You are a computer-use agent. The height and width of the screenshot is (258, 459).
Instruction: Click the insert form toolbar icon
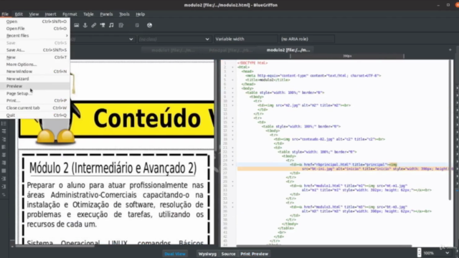pyautogui.click(x=121, y=25)
